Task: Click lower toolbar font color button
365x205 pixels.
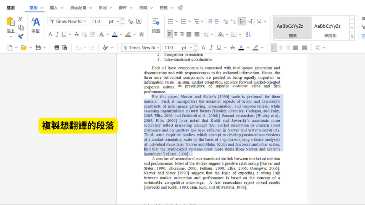Action: [x=241, y=48]
